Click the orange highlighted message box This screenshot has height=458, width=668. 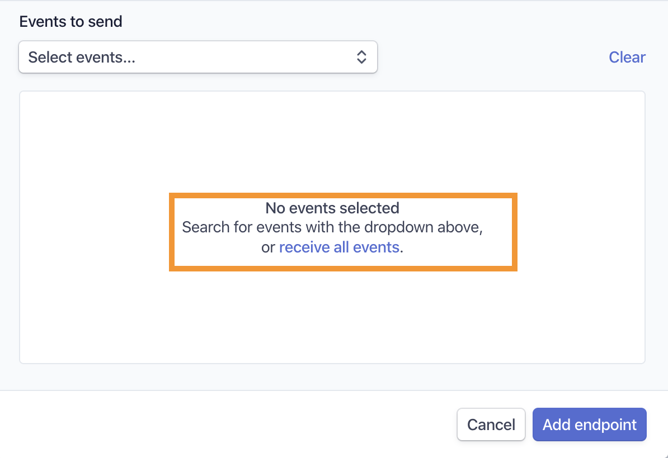pyautogui.click(x=343, y=232)
